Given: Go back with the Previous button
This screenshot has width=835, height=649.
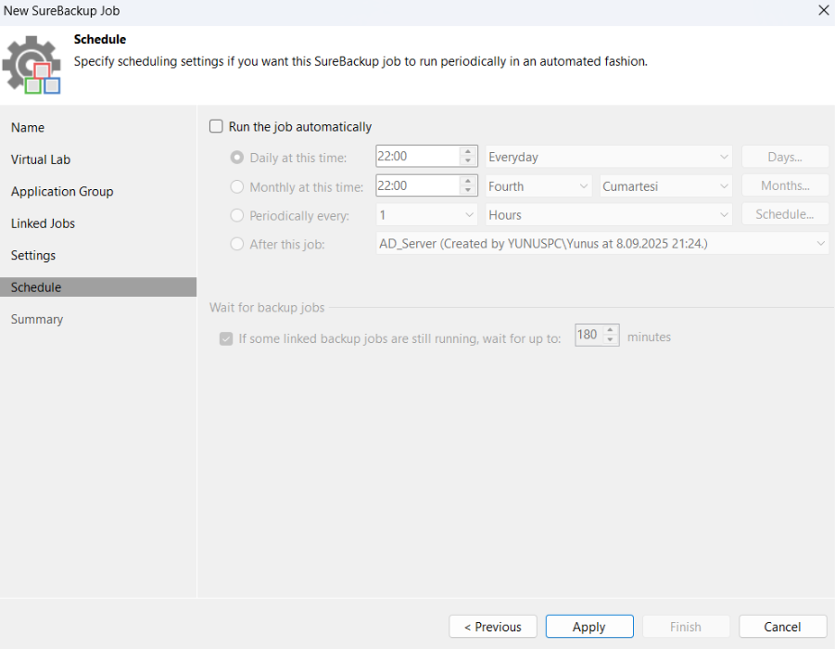Looking at the screenshot, I should pyautogui.click(x=492, y=627).
